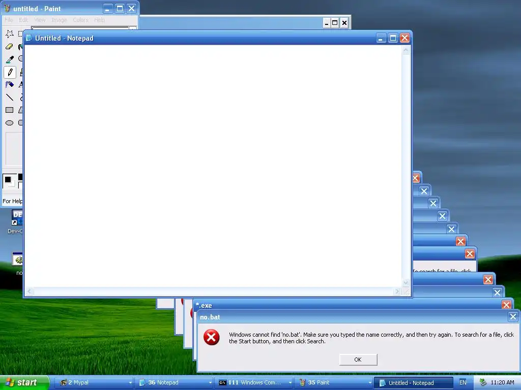Open the Windows start menu
The image size is (521, 390).
24,382
